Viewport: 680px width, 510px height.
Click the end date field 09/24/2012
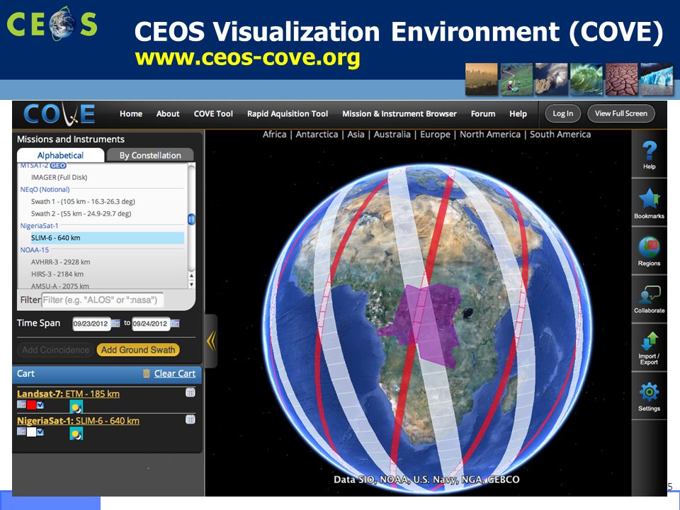coord(150,324)
